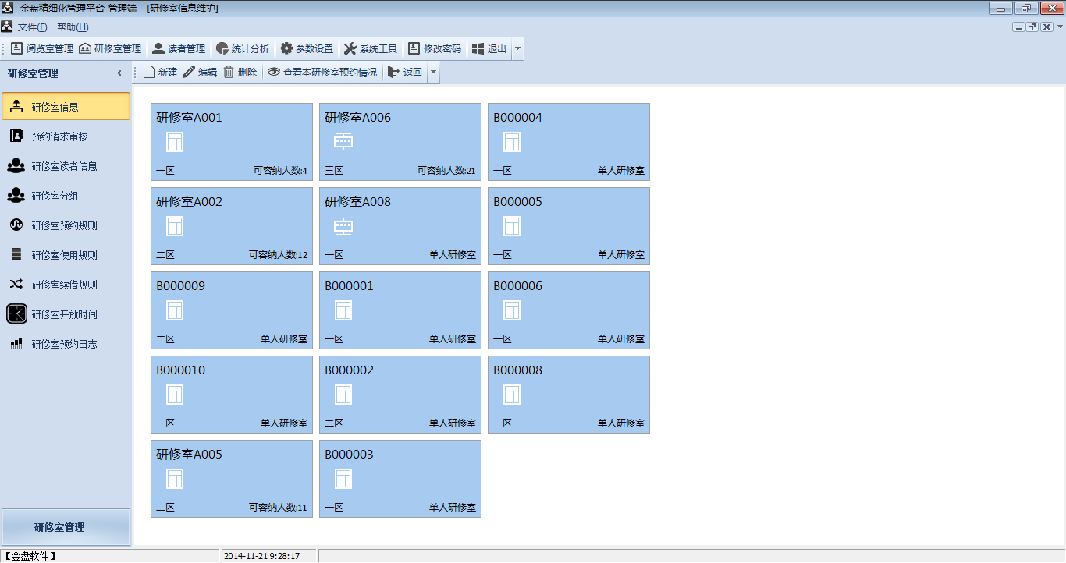The width and height of the screenshot is (1066, 563).
Task: Expand the secondary toolbar overflow dropdown
Action: [x=434, y=73]
